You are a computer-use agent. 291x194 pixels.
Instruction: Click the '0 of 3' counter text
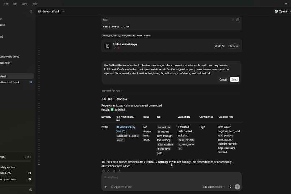(x=28, y=157)
